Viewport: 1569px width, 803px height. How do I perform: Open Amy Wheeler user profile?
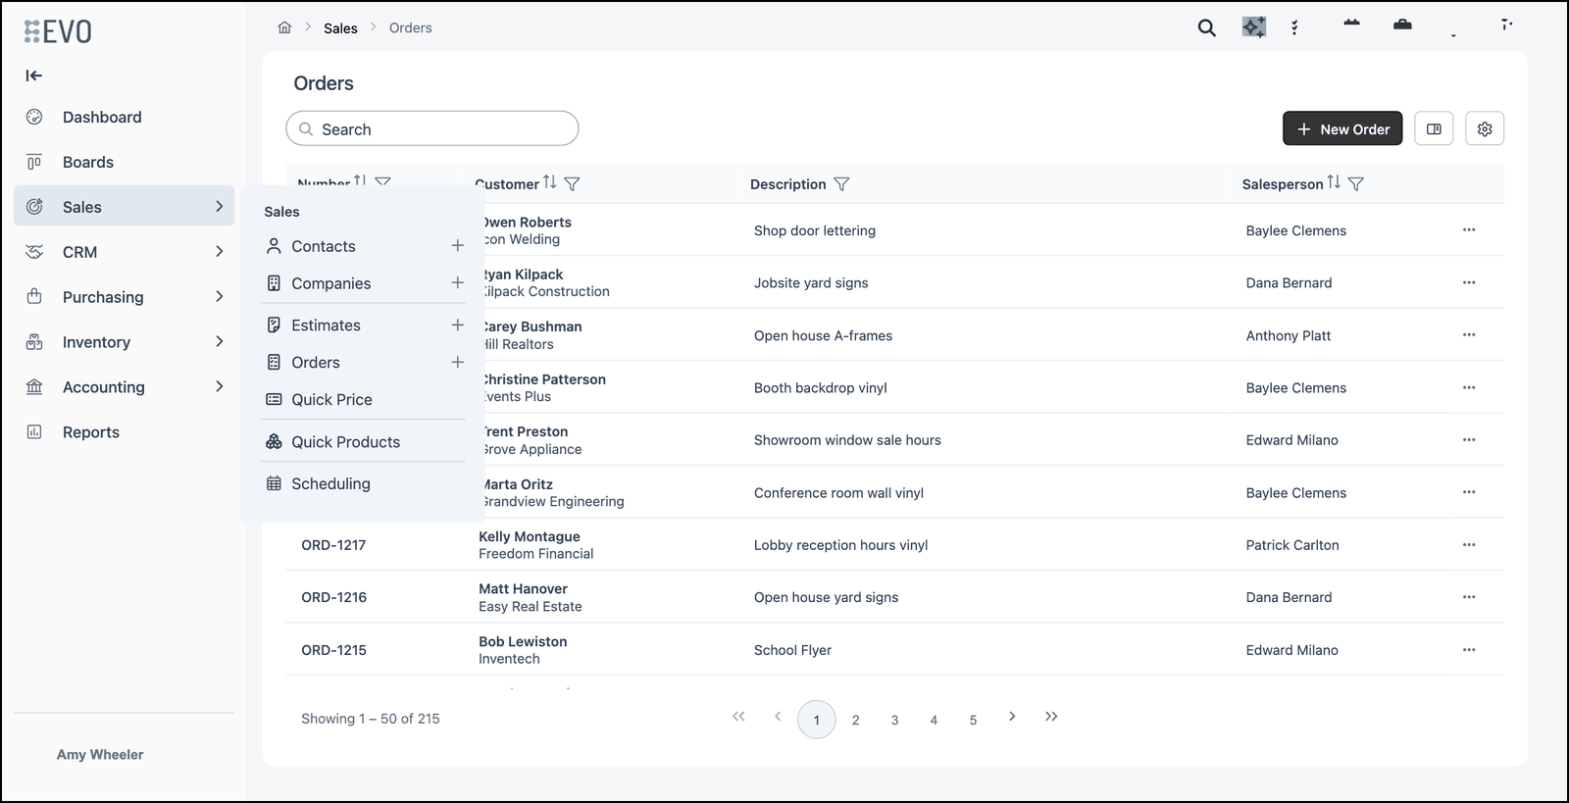tap(100, 755)
